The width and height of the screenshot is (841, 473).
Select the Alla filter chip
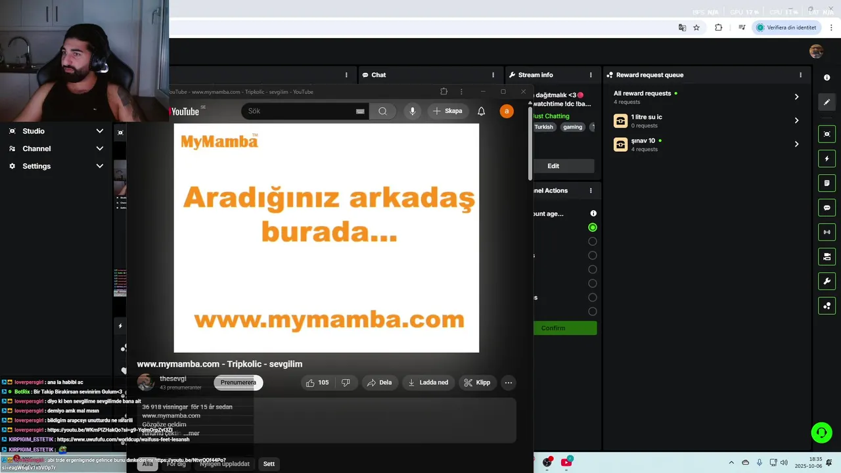coord(147,464)
